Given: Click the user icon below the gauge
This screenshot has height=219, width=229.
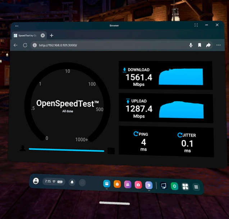Looking at the screenshot, I should coord(23,148).
